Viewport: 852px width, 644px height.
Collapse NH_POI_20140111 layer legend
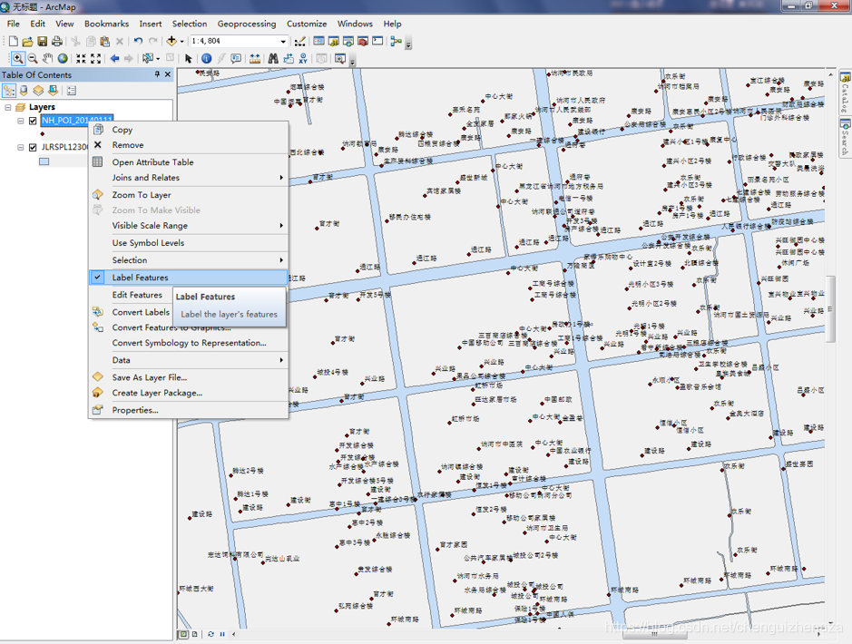[21, 121]
